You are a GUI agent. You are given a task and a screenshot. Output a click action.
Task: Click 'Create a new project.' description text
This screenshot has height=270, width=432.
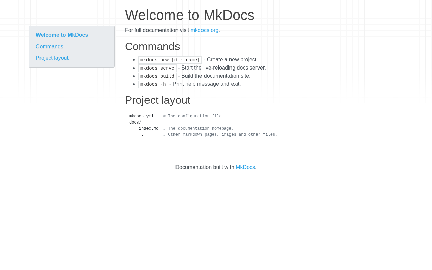pos(233,60)
